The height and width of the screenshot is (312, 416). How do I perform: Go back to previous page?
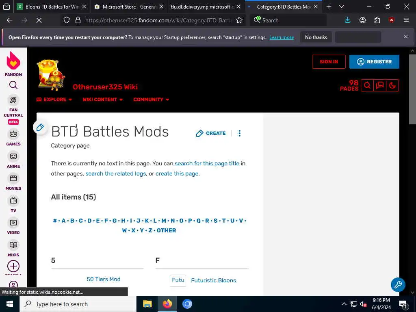tap(10, 20)
